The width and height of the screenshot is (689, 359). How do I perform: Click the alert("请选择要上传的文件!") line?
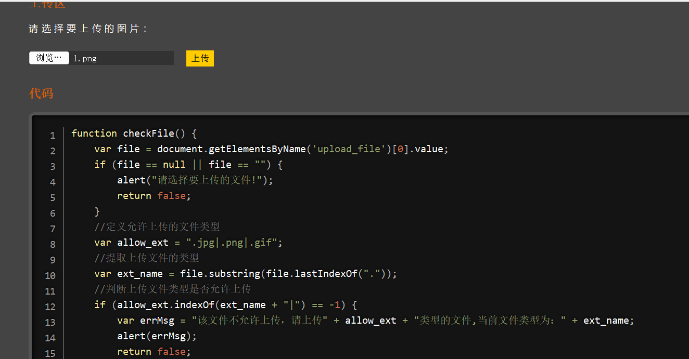click(195, 180)
